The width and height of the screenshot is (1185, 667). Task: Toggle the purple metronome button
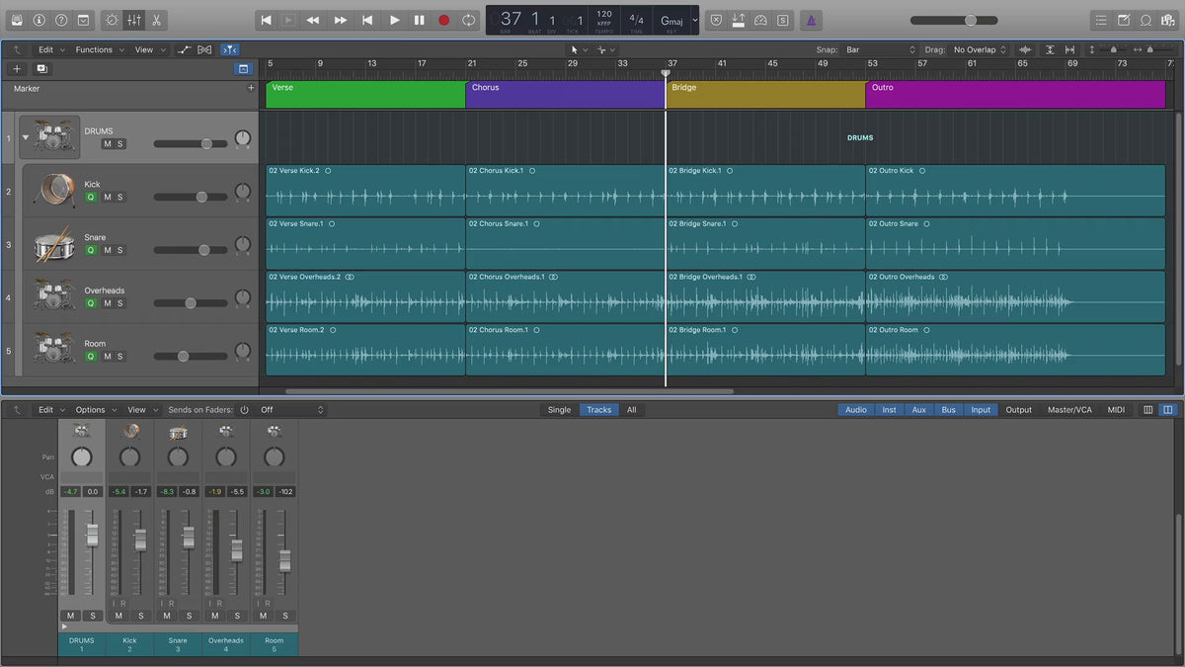[x=810, y=20]
